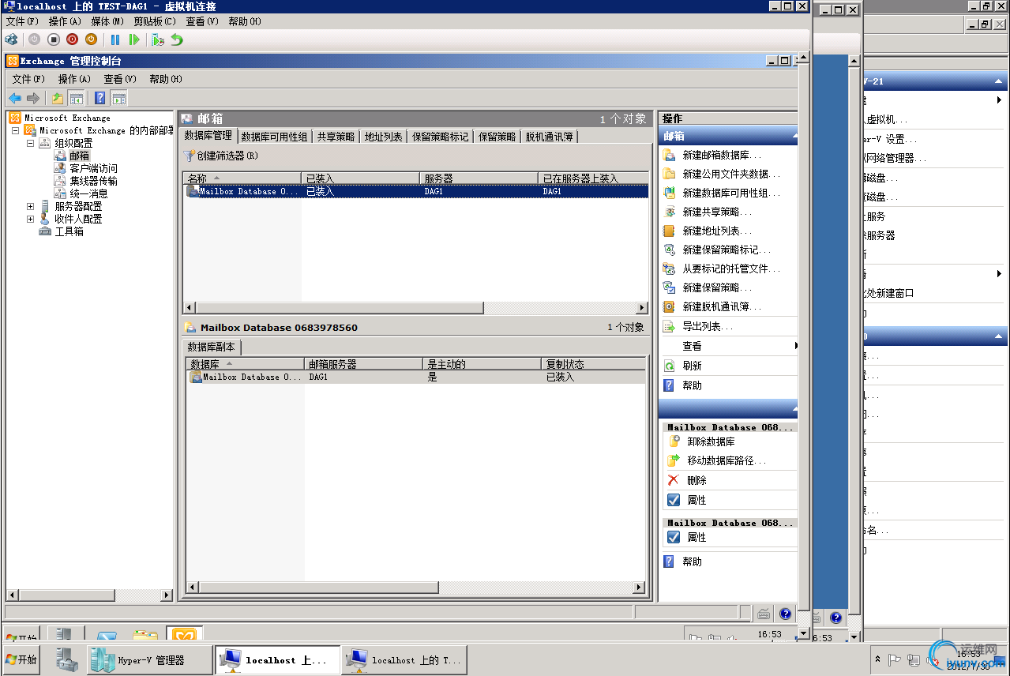Sort by 名称 column header
The height and width of the screenshot is (676, 1010).
tap(242, 178)
